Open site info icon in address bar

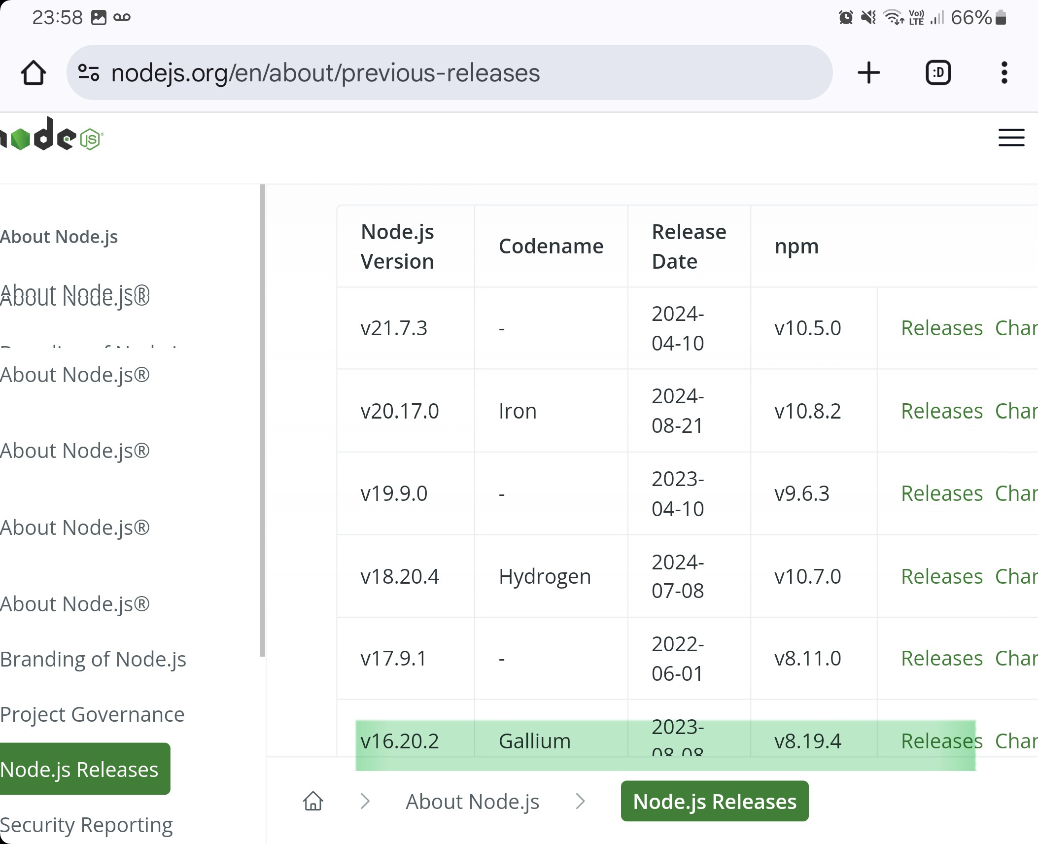89,73
